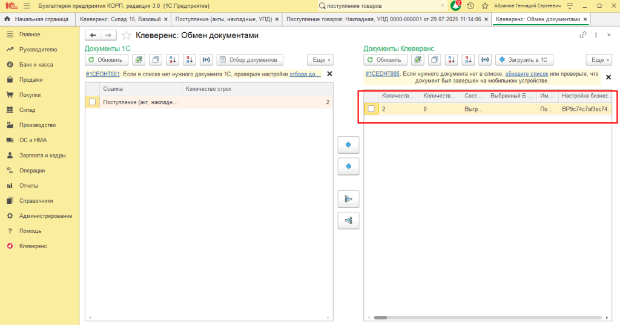Image resolution: width=620 pixels, height=325 pixels.
Task: Open Еще dropdown in Документы Клеверенс panel
Action: pyautogui.click(x=598, y=60)
